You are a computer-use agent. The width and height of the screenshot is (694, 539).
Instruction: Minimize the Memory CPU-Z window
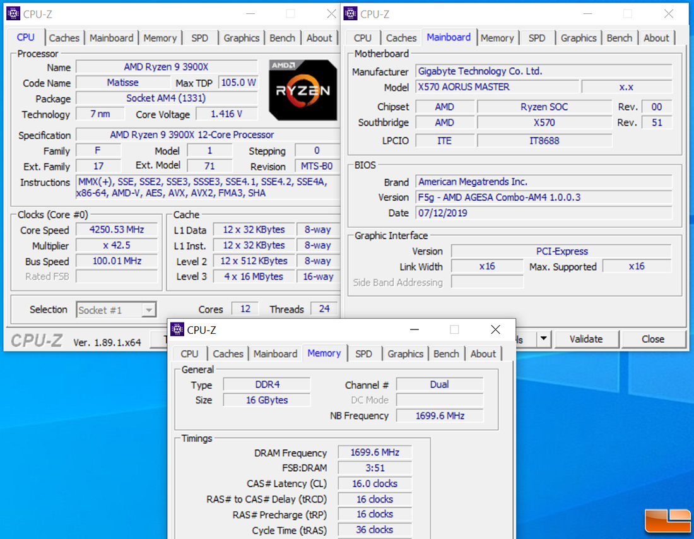(415, 329)
